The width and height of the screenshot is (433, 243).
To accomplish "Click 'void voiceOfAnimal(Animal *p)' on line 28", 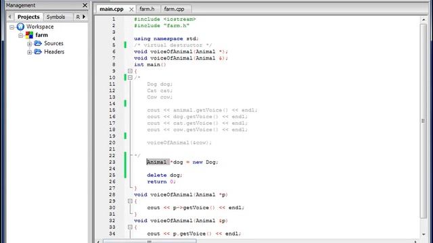I will tap(181, 195).
